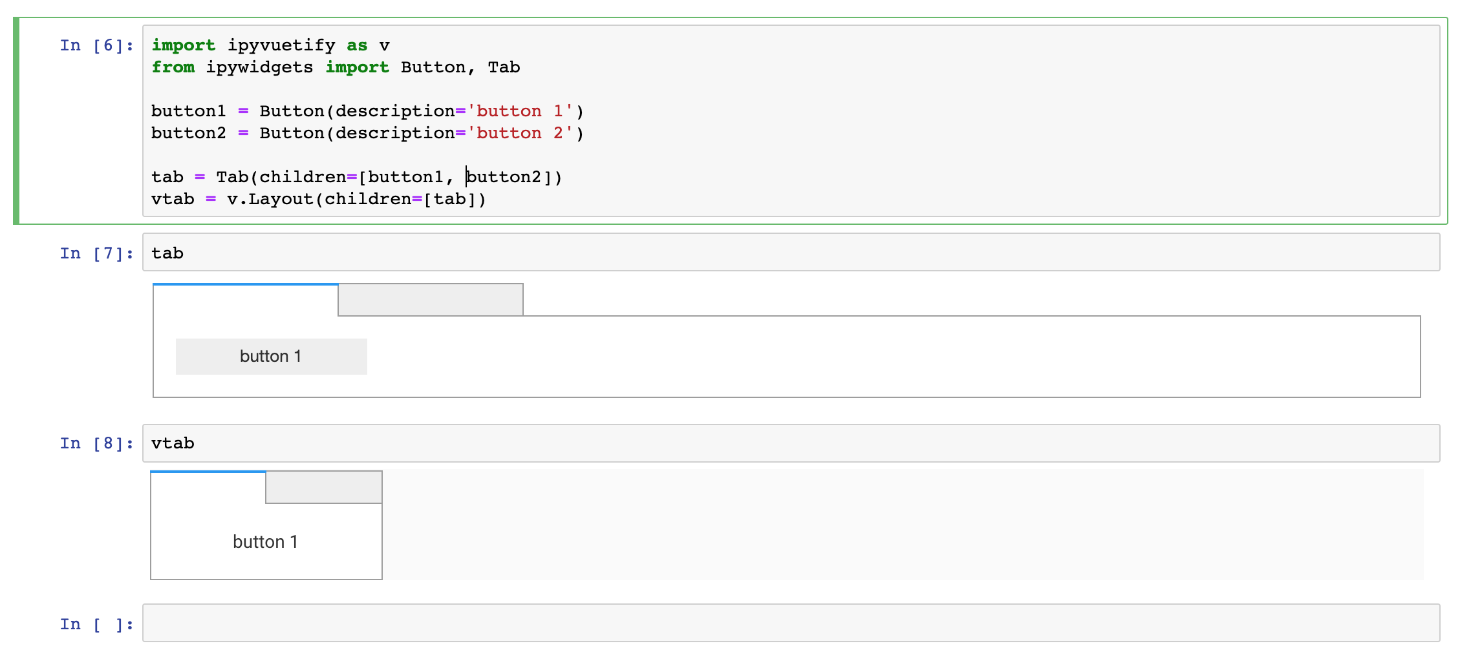1460x659 pixels.
Task: Click the tab variable name in cell 7
Action: click(x=167, y=253)
